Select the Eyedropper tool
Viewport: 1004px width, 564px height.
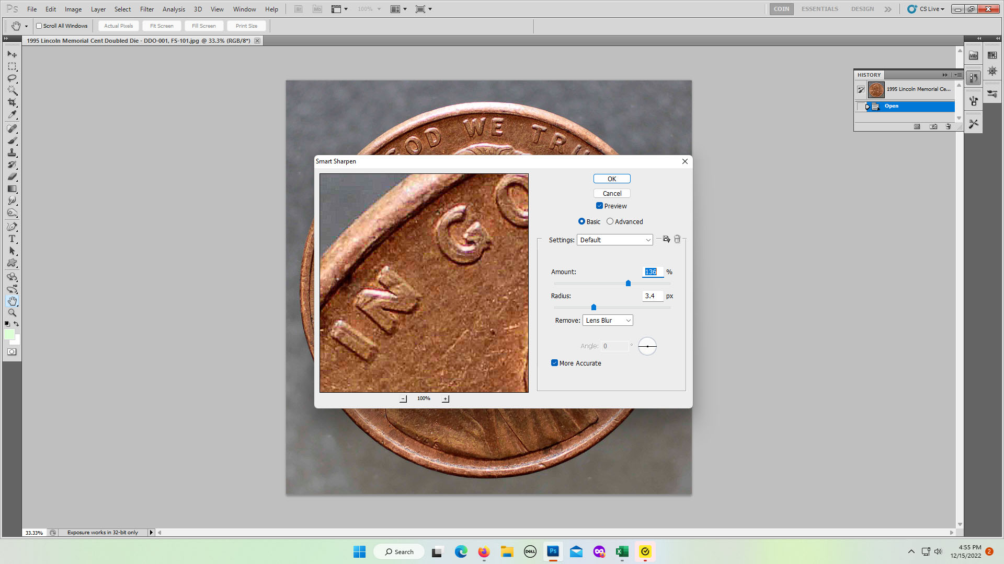(12, 114)
